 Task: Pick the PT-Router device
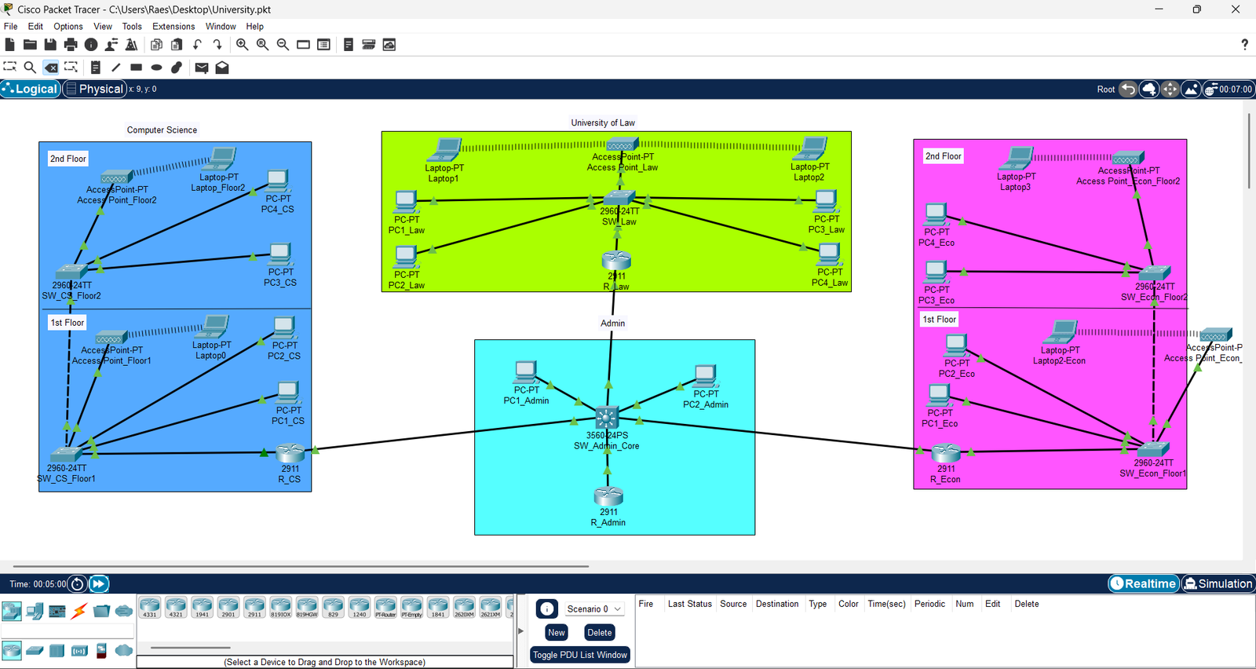[385, 607]
